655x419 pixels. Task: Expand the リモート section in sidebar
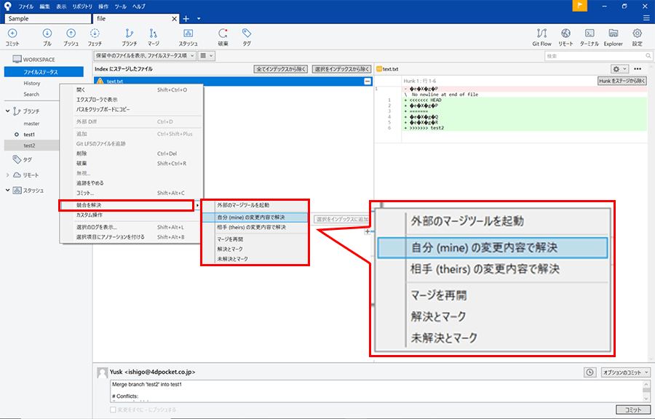click(7, 175)
